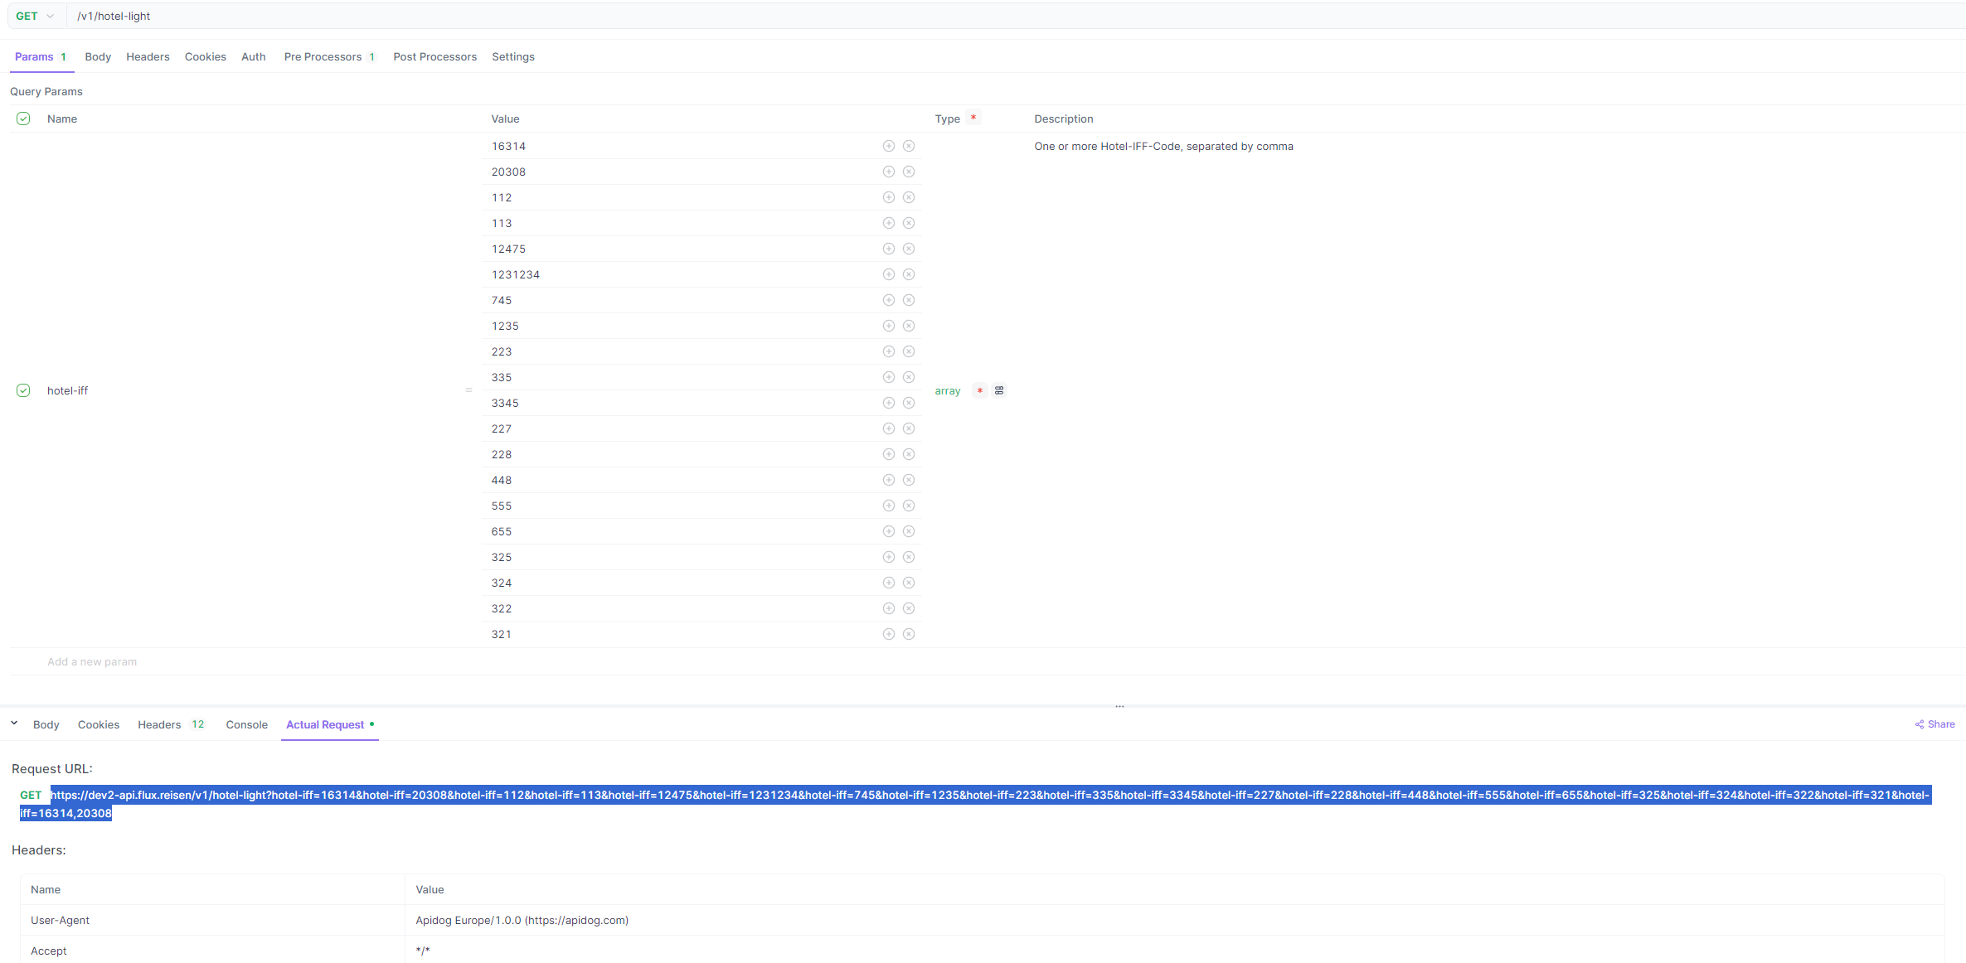Click the remove icon beside value 3345
Viewport: 1966px width, 963px height.
click(909, 403)
